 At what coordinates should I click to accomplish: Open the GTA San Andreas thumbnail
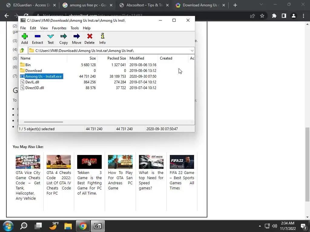120,162
